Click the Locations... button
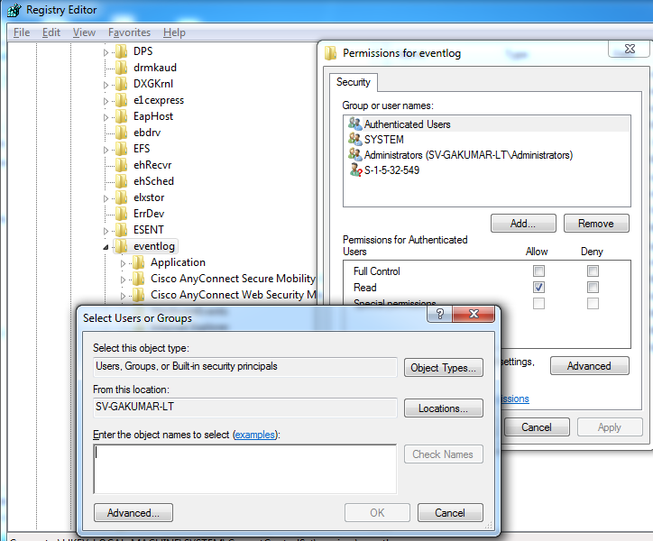Viewport: 653px width, 541px height. click(x=443, y=408)
